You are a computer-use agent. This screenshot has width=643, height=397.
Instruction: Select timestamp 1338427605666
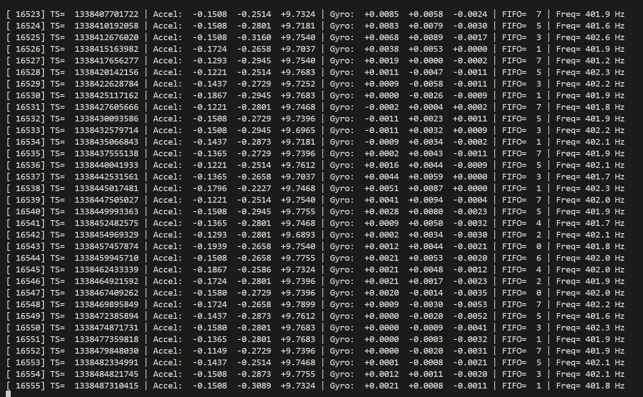(106, 107)
